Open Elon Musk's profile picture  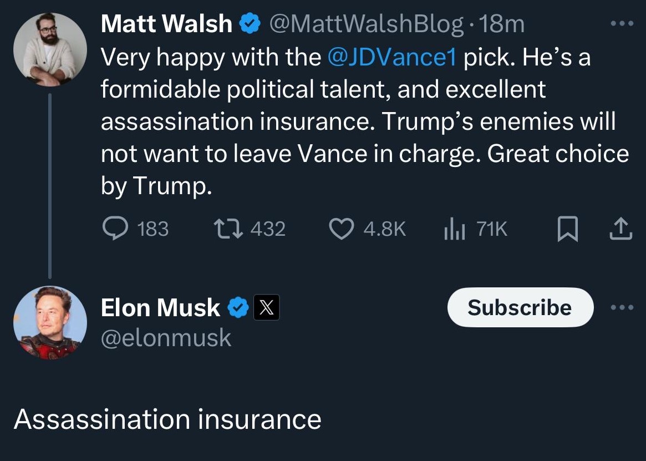(50, 323)
